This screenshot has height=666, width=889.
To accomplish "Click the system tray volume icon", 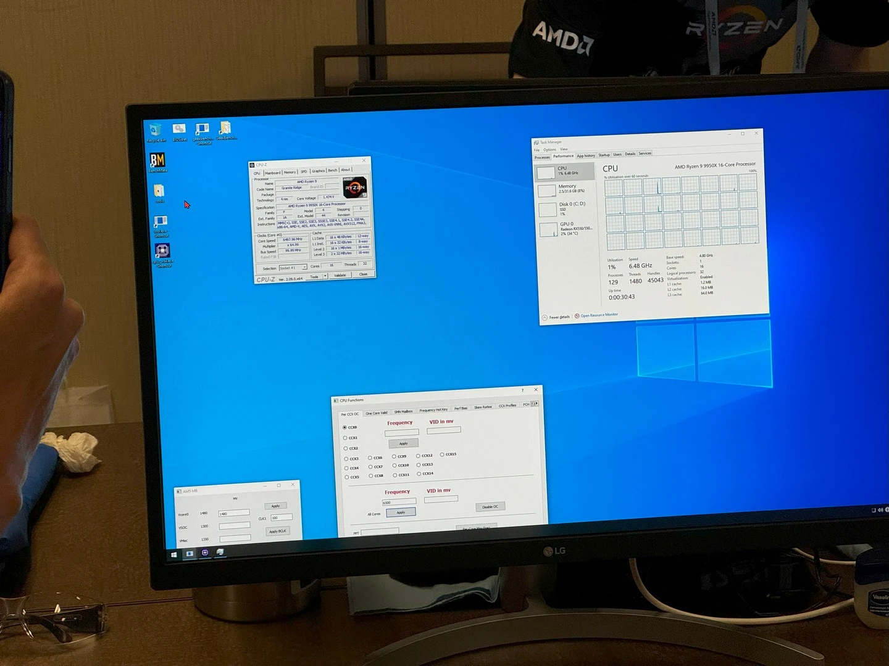I will pos(881,510).
